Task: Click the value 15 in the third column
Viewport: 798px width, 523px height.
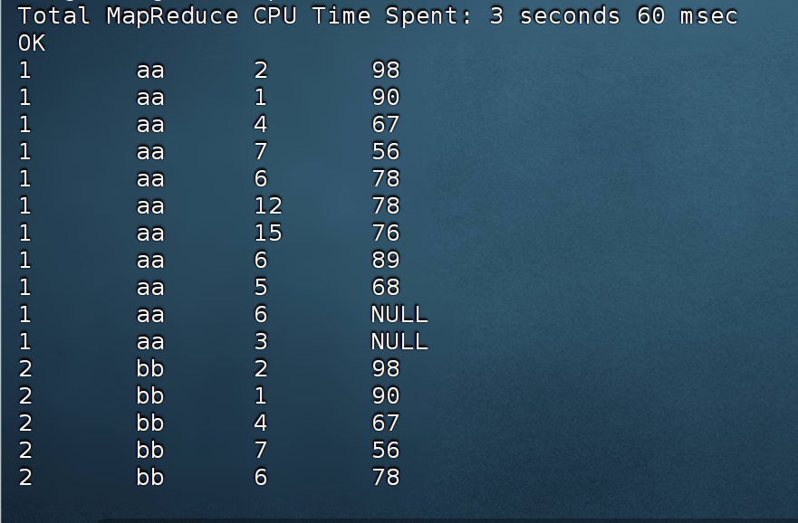Action: pos(268,233)
